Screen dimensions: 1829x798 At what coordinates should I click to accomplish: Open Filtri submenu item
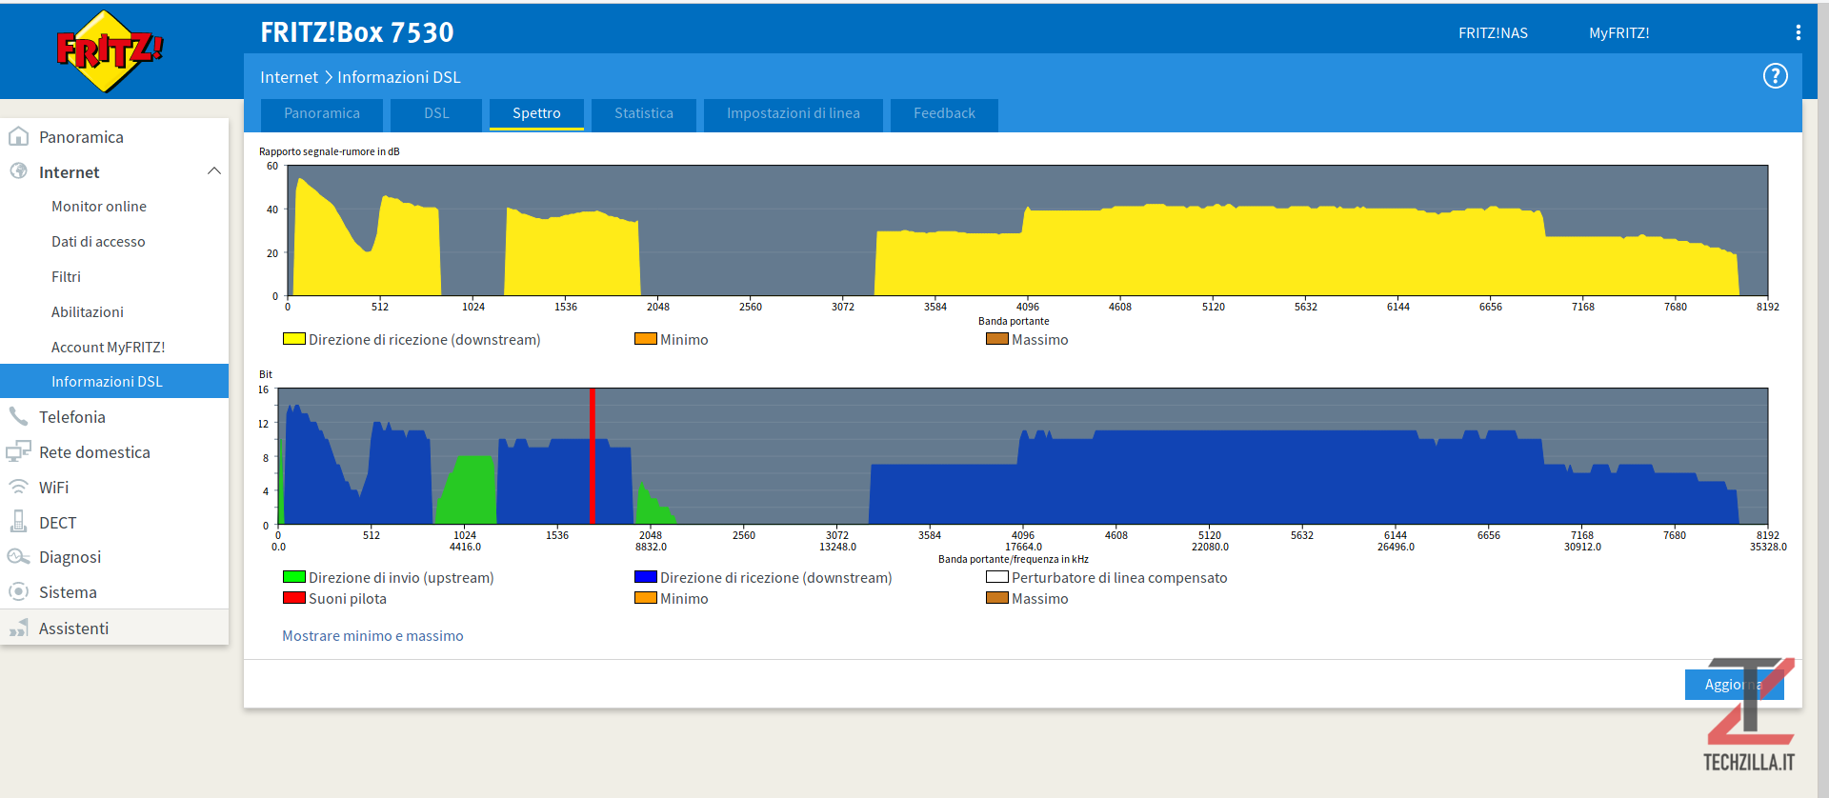(66, 277)
